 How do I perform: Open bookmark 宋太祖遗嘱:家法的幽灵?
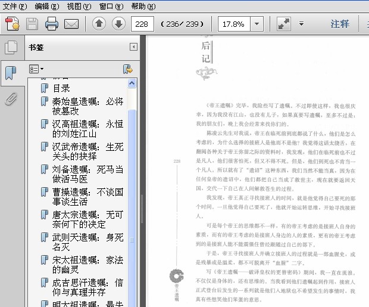88,265
